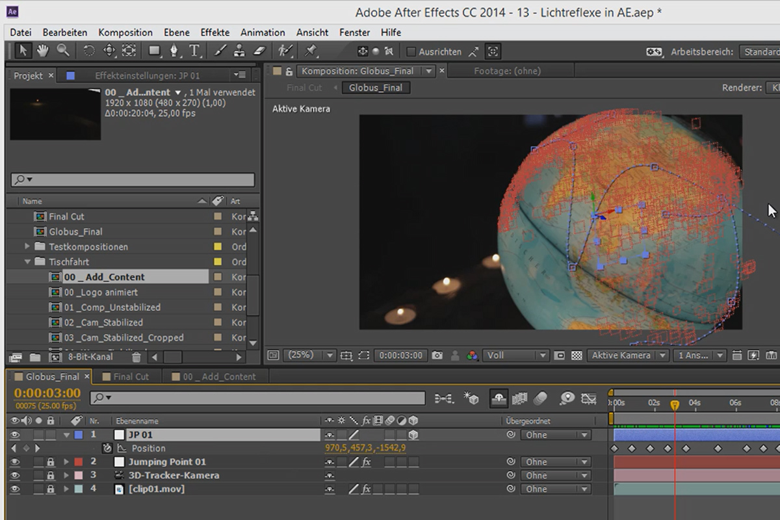Image resolution: width=780 pixels, height=520 pixels.
Task: Select the Puppet Pin tool
Action: [x=311, y=50]
